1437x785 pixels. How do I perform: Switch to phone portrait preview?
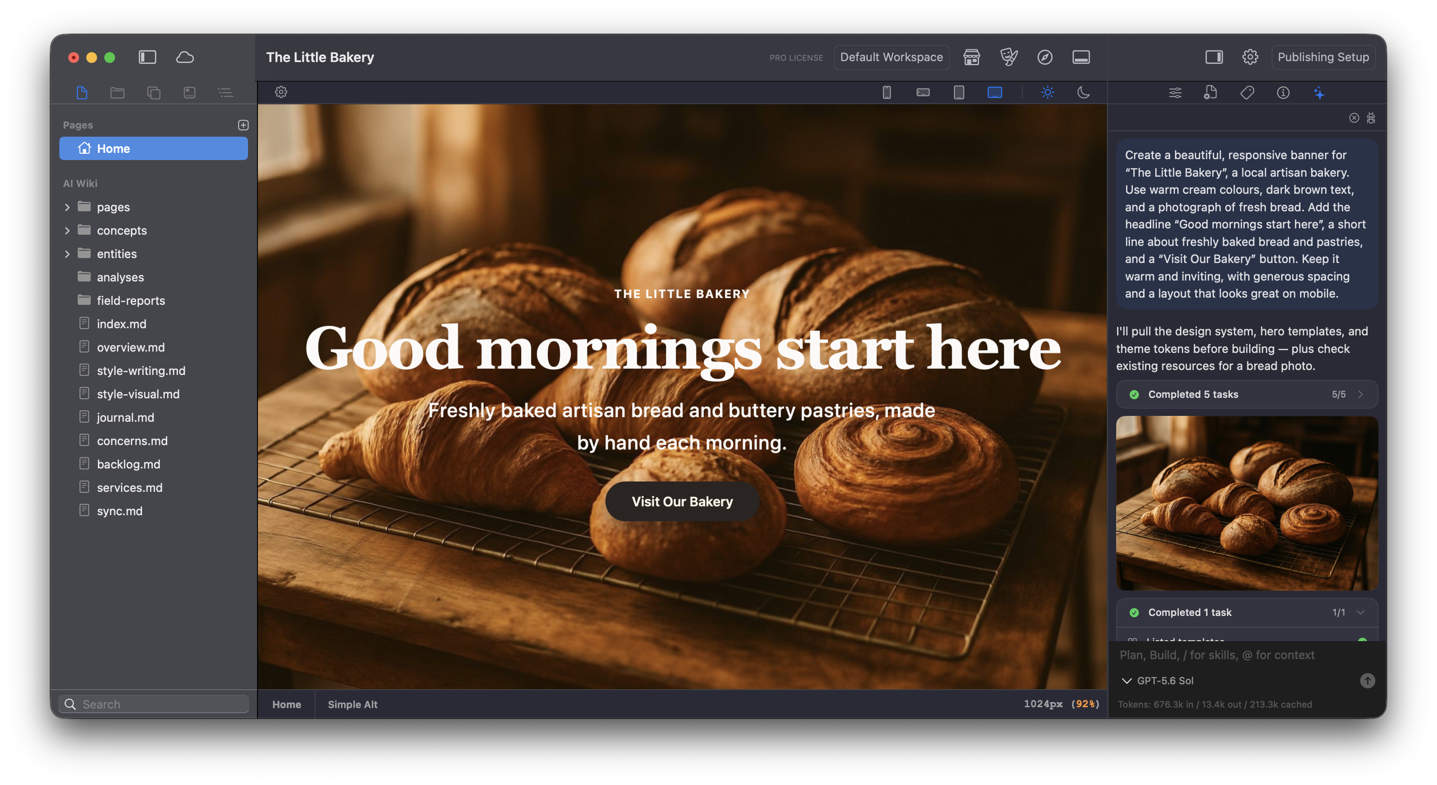pyautogui.click(x=887, y=92)
